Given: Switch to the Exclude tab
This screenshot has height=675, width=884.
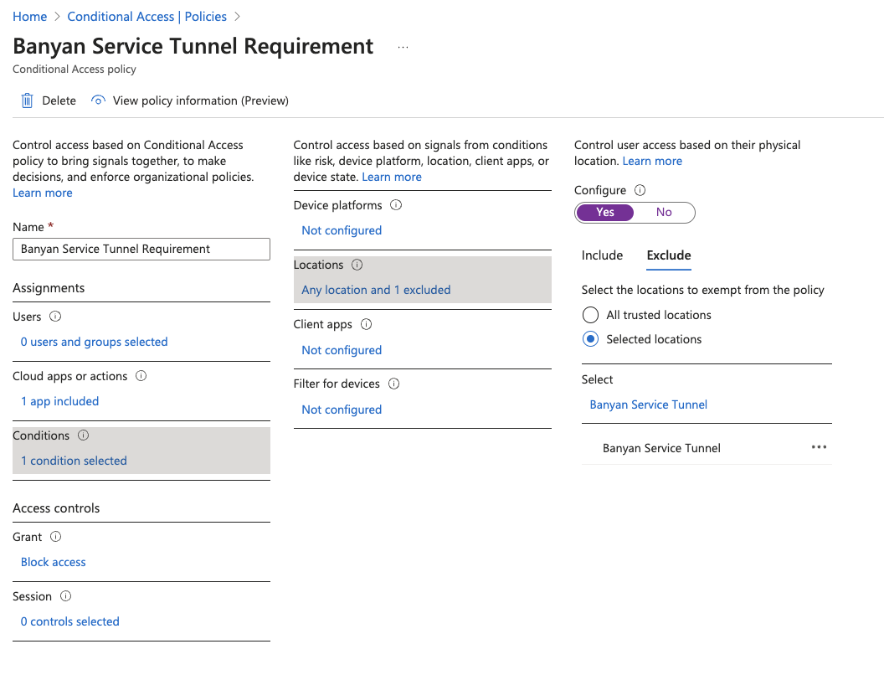Looking at the screenshot, I should point(669,255).
